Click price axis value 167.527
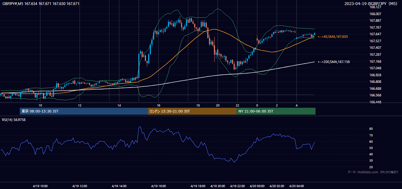 pos(375,41)
